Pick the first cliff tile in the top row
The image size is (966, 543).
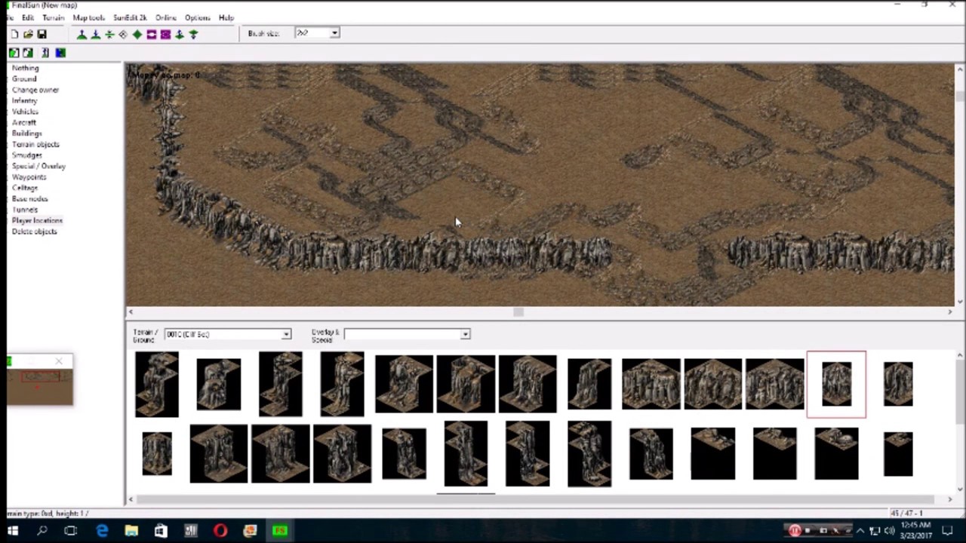(x=157, y=384)
